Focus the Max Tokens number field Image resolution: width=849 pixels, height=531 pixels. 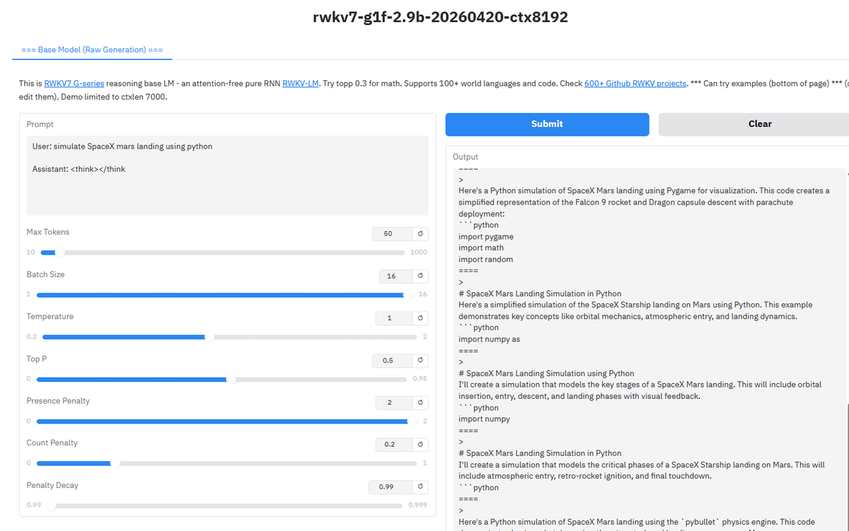click(393, 233)
